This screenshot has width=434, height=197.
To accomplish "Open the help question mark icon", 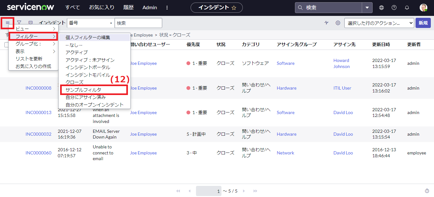I will tap(394, 7).
